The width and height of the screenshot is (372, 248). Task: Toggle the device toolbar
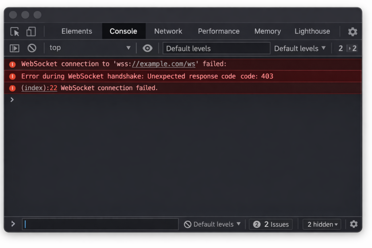pos(31,32)
